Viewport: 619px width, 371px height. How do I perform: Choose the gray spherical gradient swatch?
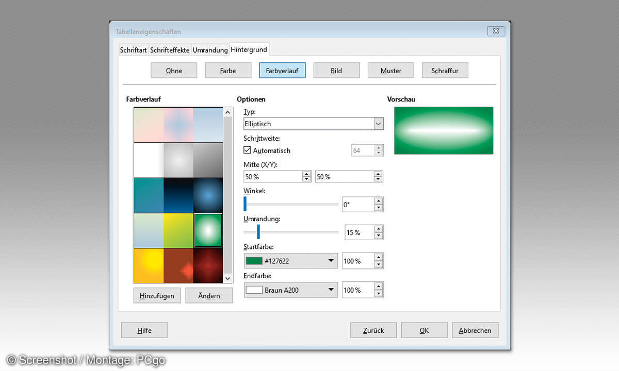click(x=178, y=160)
